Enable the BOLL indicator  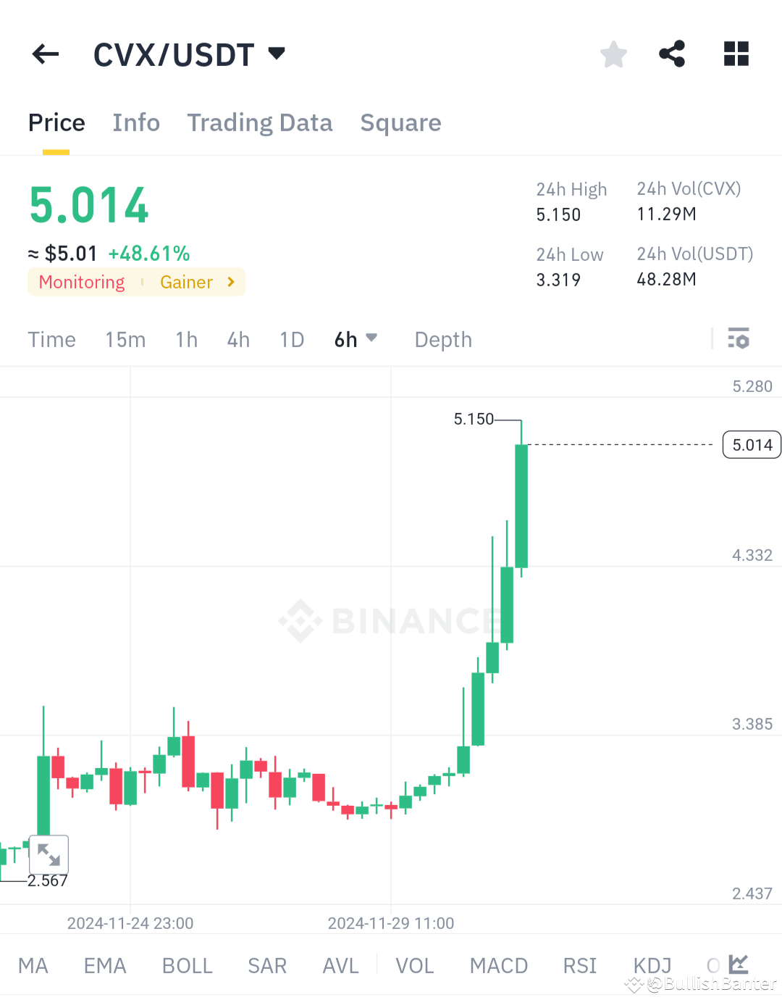(187, 964)
